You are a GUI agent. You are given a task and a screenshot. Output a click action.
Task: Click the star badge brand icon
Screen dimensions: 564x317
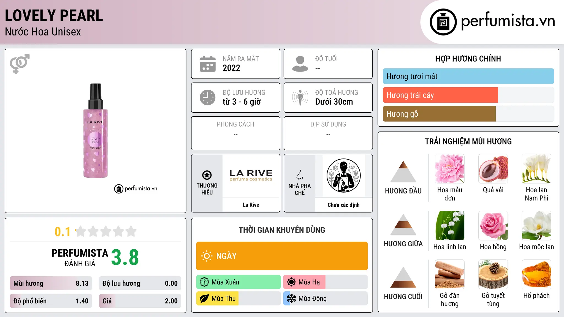(x=207, y=175)
